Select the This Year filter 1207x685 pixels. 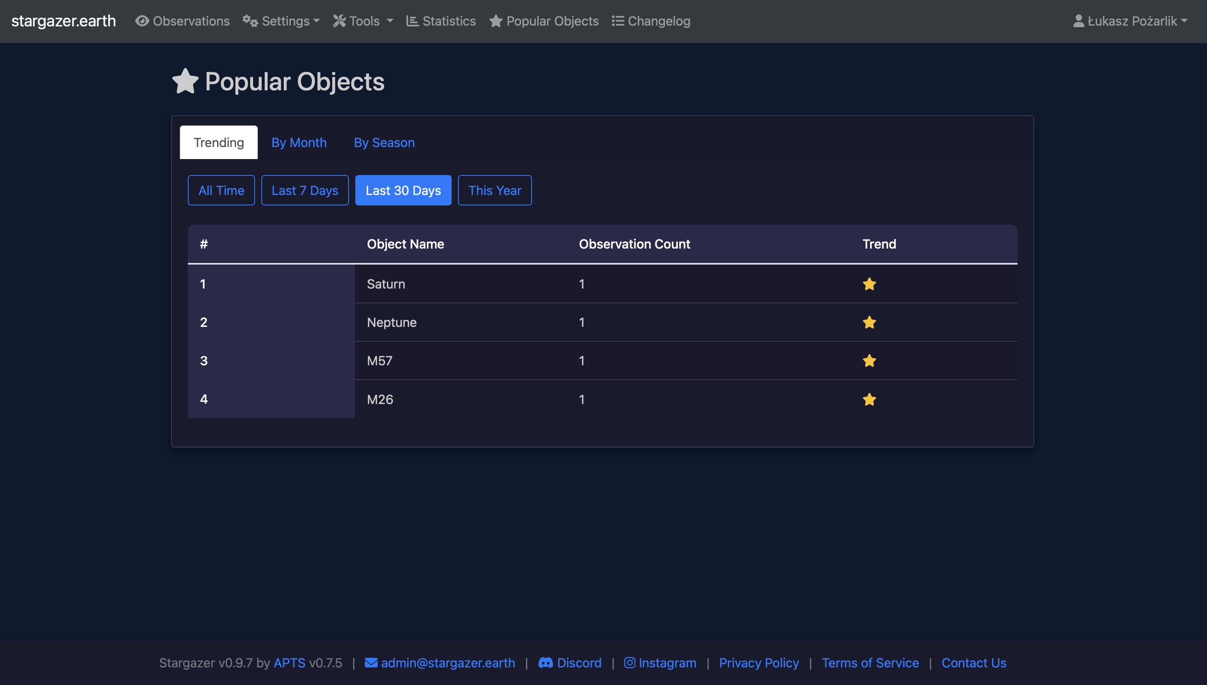tap(494, 191)
